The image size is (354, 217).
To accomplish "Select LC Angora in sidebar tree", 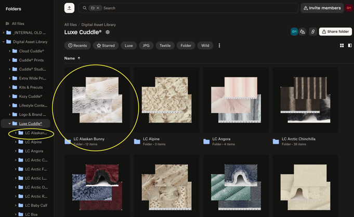I will (34, 151).
